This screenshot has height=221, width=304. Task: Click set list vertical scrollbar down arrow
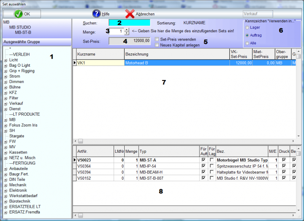point(298,136)
